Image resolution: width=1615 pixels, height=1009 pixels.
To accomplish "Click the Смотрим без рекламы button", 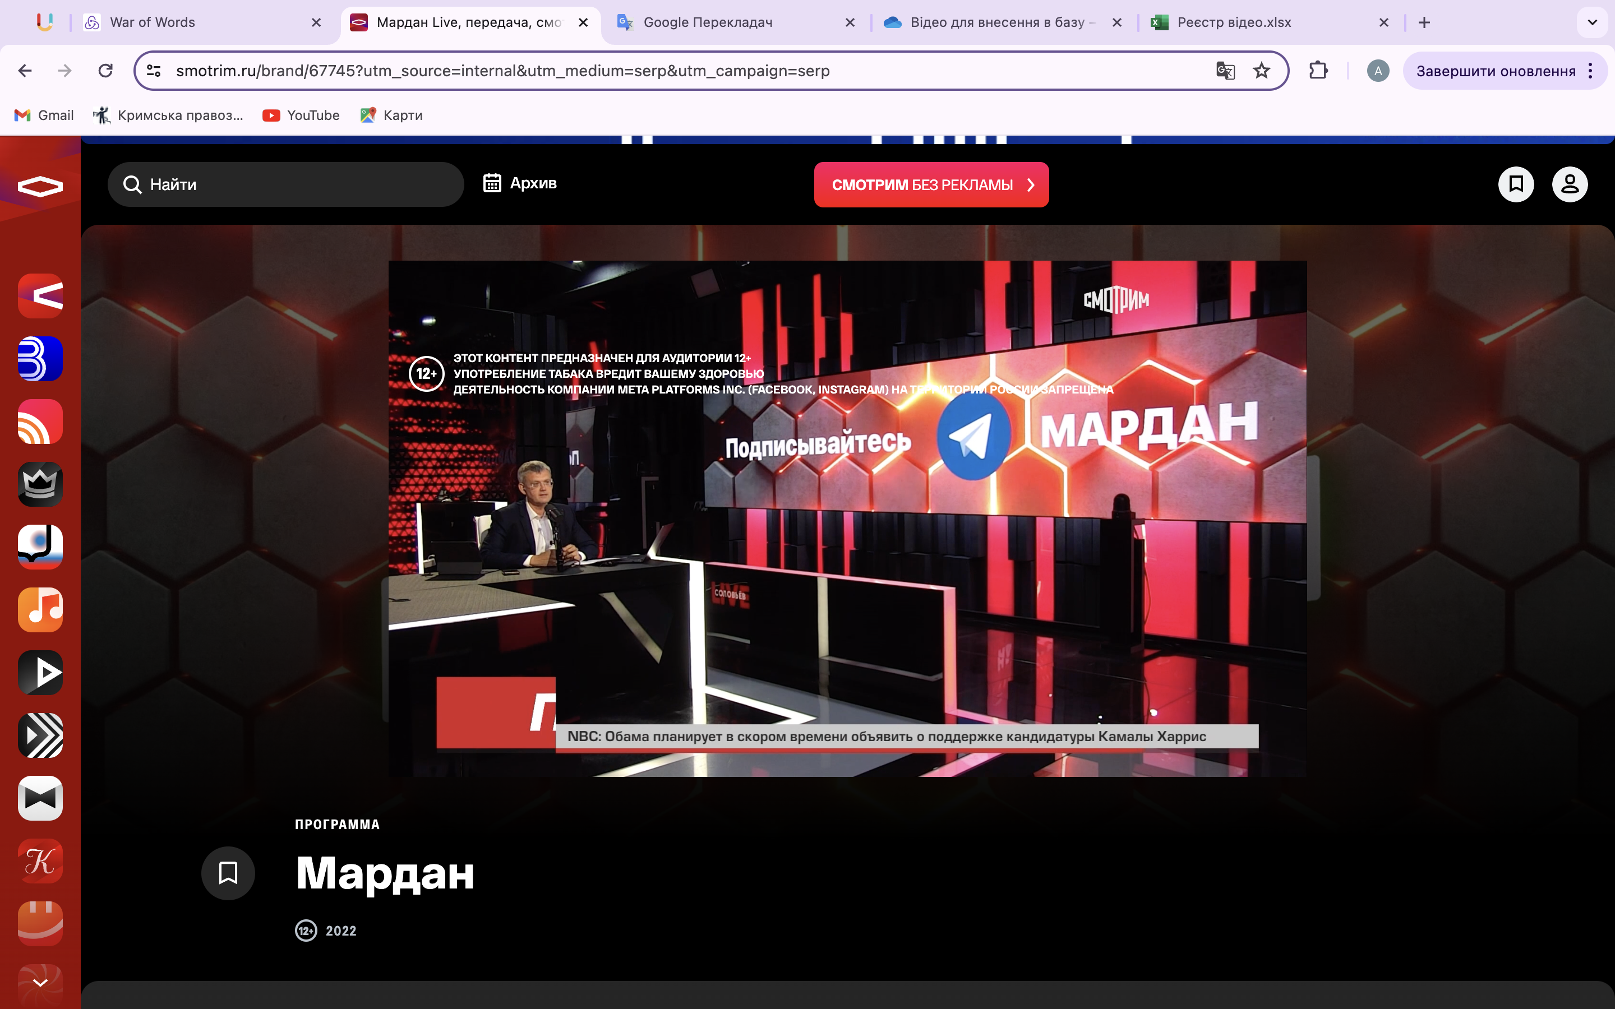I will [931, 185].
